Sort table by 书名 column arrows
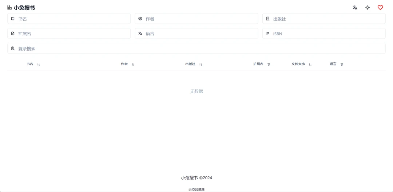This screenshot has width=393, height=192. point(39,64)
